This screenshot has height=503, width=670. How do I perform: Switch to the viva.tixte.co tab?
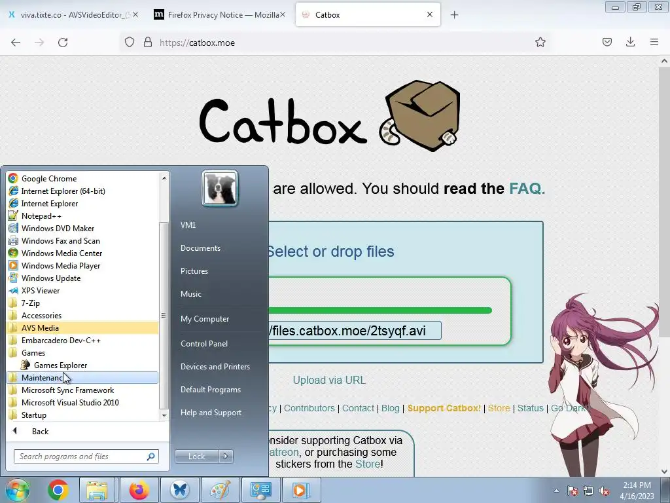74,14
